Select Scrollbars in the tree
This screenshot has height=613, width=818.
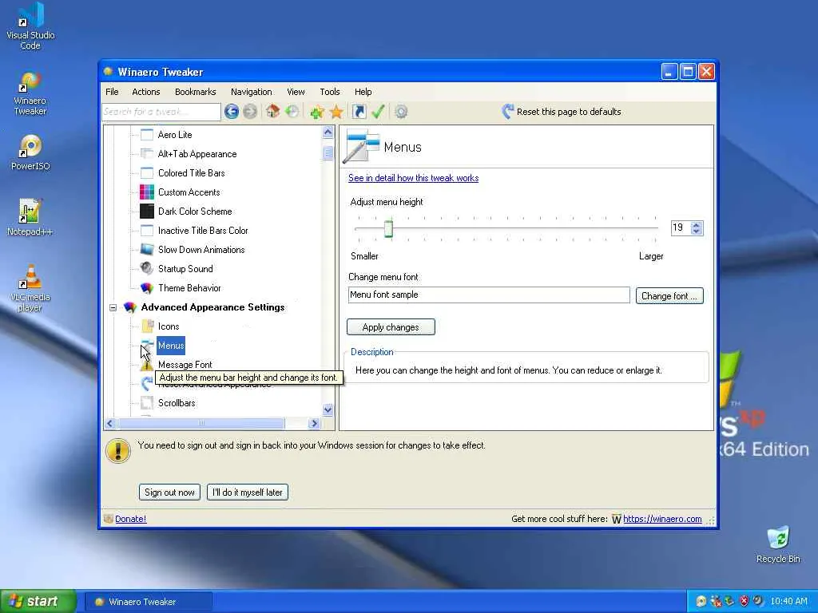(x=177, y=403)
